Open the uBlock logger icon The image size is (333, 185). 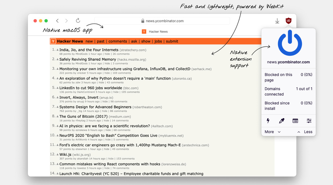click(295, 121)
